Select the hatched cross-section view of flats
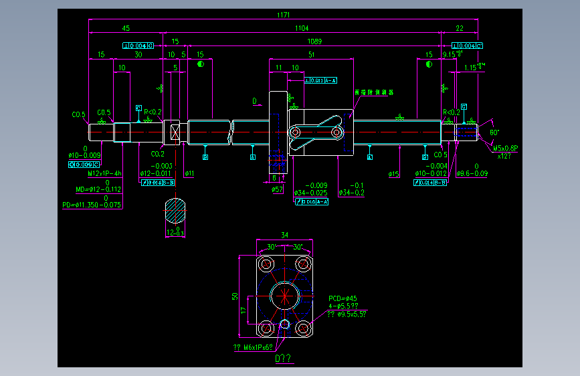580x376 pixels. pos(175,211)
